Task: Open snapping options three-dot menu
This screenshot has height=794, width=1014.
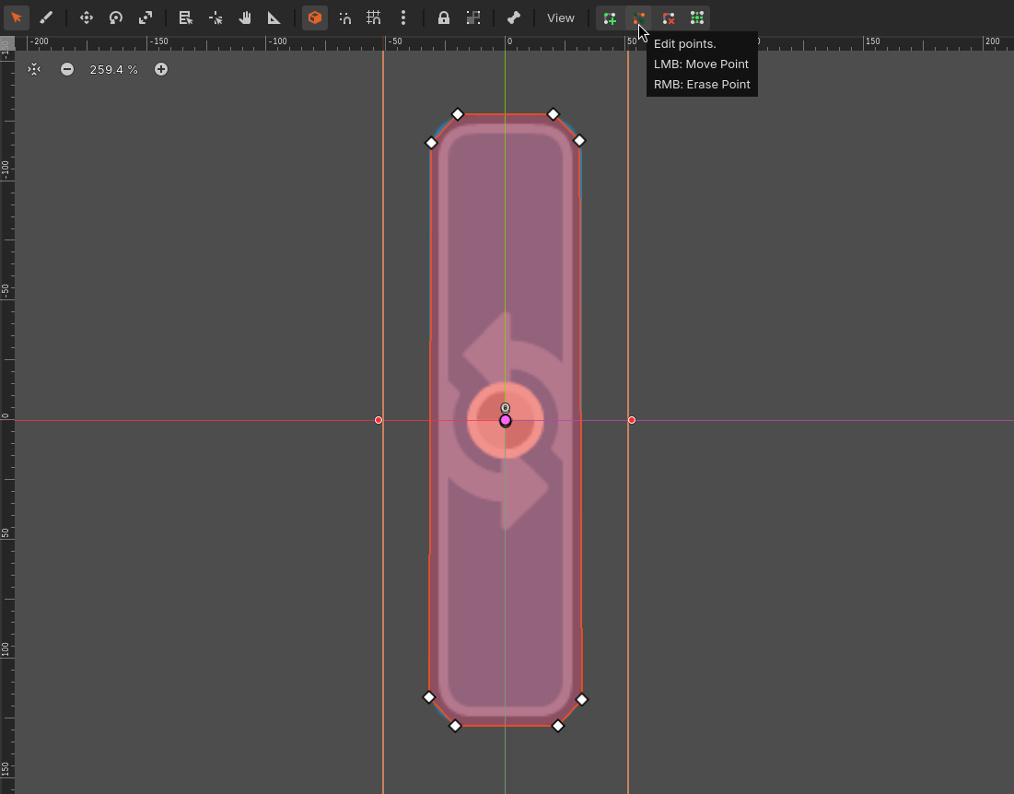Action: 403,18
